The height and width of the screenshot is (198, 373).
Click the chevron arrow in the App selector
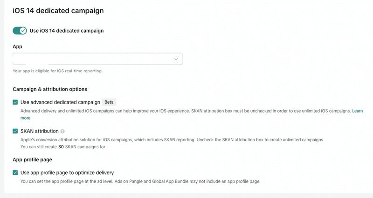click(176, 59)
